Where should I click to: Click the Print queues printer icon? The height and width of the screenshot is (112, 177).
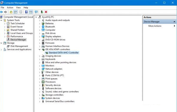43,79
